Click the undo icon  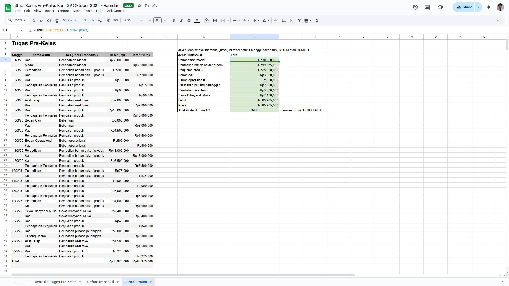[34, 20]
